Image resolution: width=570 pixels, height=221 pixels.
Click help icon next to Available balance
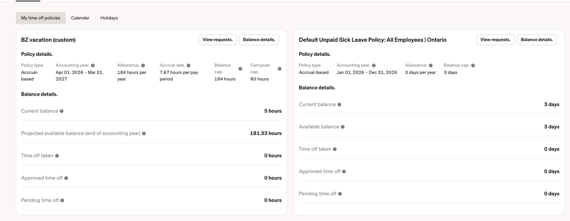[x=342, y=127]
